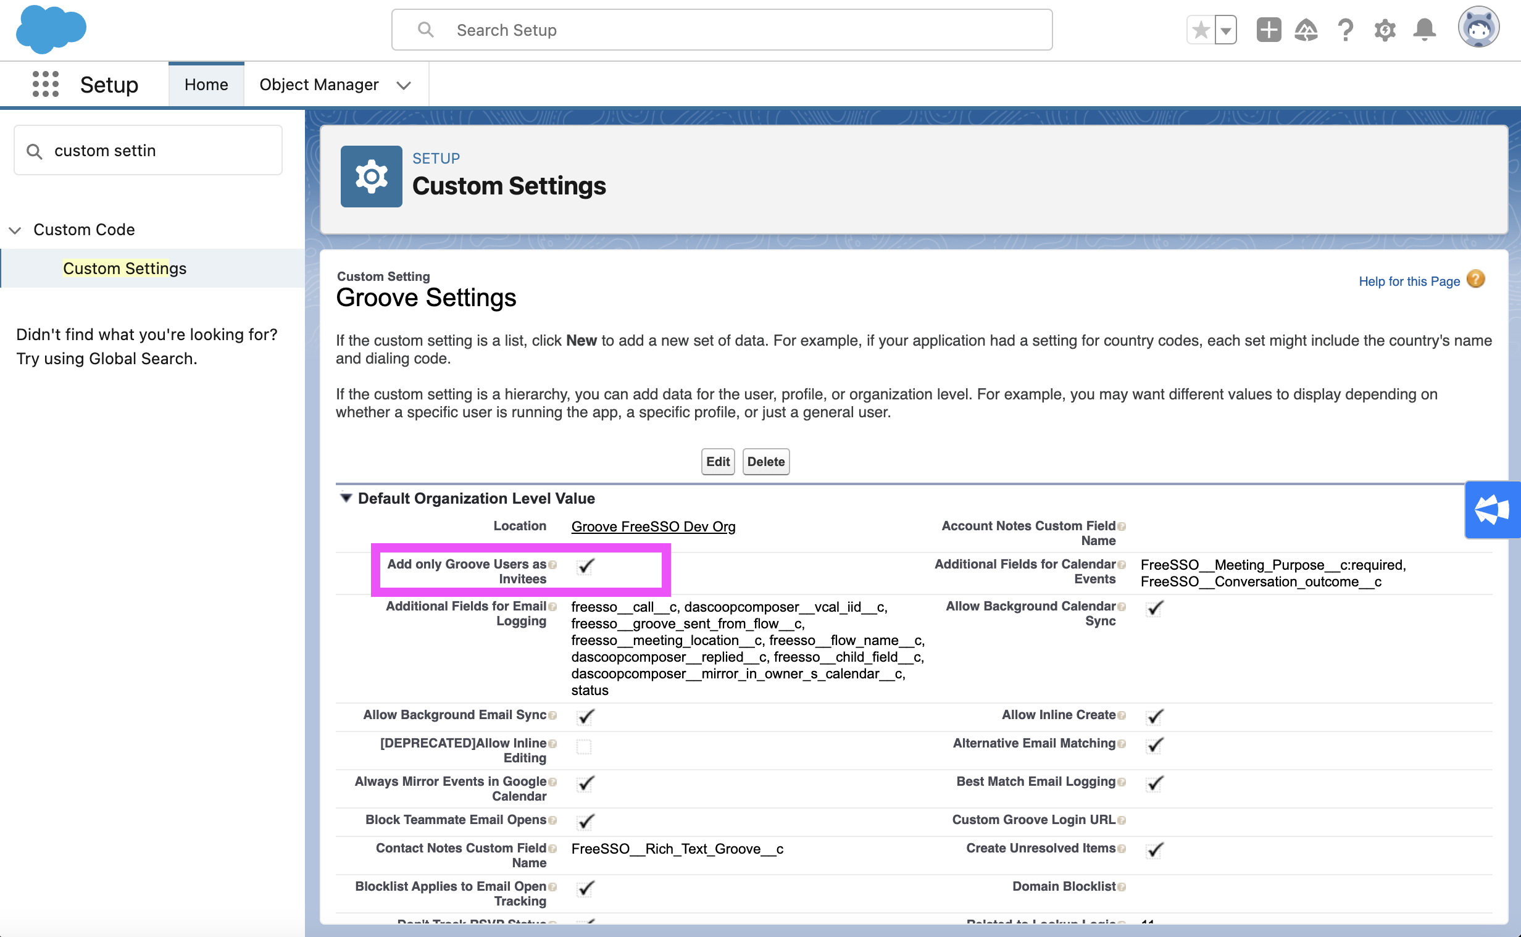The height and width of the screenshot is (937, 1521).
Task: Toggle Create Unresolved Items checkmark
Action: 1154,849
